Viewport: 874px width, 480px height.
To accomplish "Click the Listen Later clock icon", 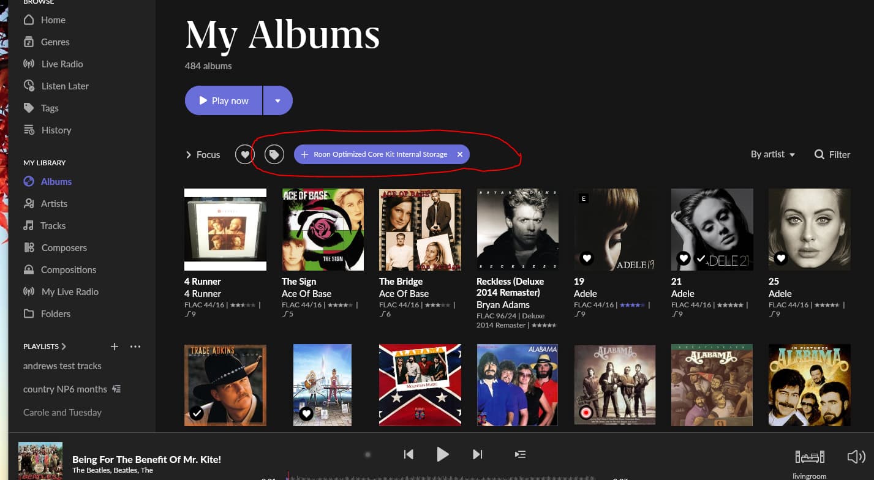I will pos(28,86).
